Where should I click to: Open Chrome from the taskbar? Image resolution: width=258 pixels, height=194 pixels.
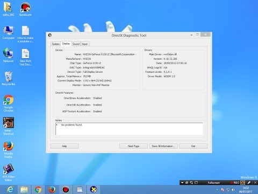(38, 190)
